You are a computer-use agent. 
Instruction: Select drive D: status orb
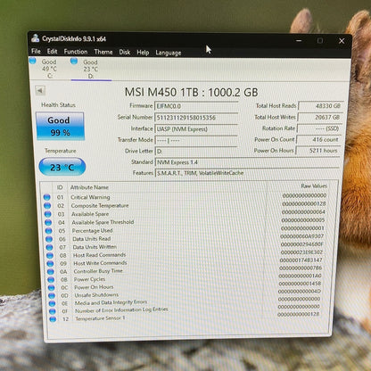coord(74,61)
